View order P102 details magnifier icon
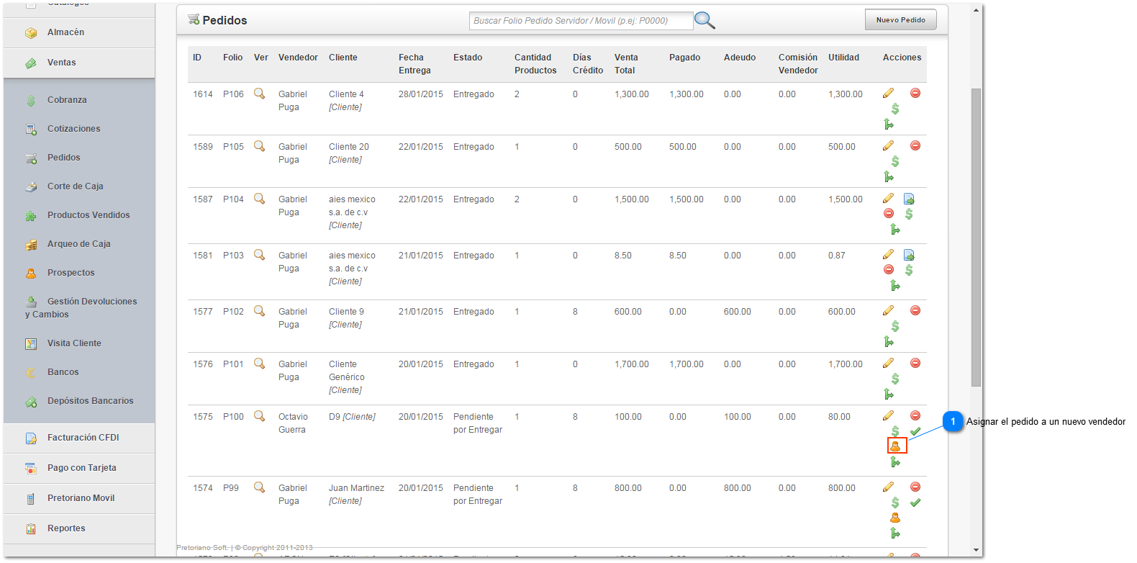Image resolution: width=1137 pixels, height=563 pixels. click(260, 311)
